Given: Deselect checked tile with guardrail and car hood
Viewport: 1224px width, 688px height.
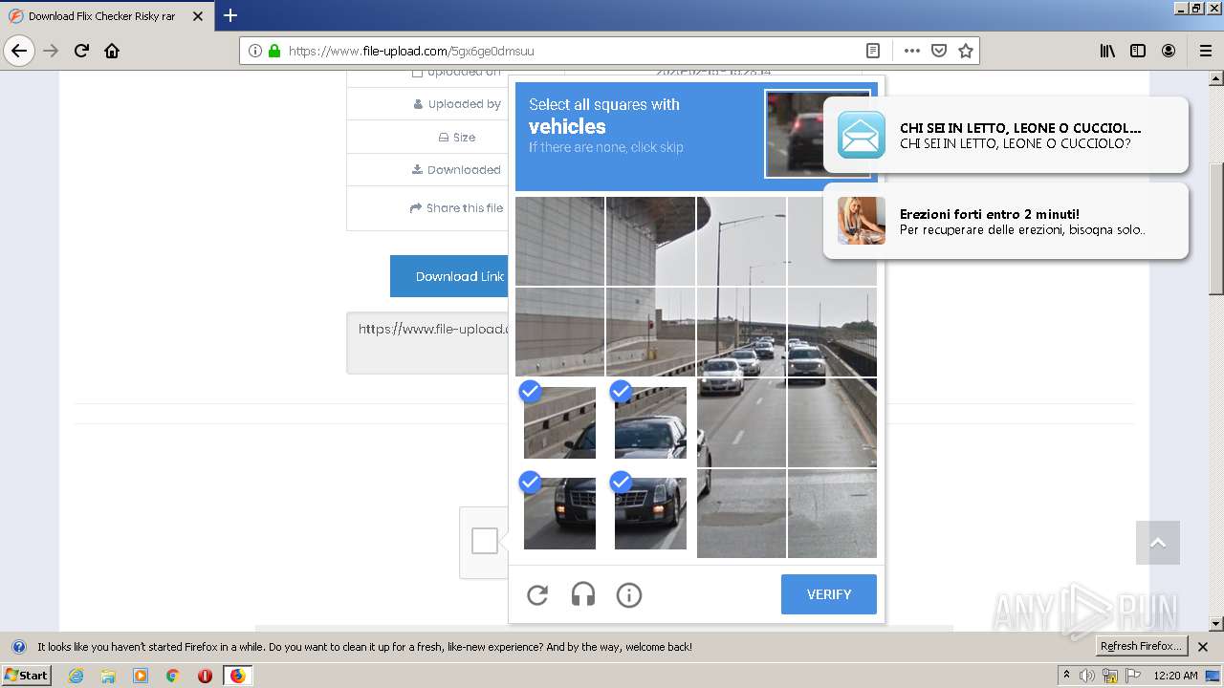Looking at the screenshot, I should [559, 422].
